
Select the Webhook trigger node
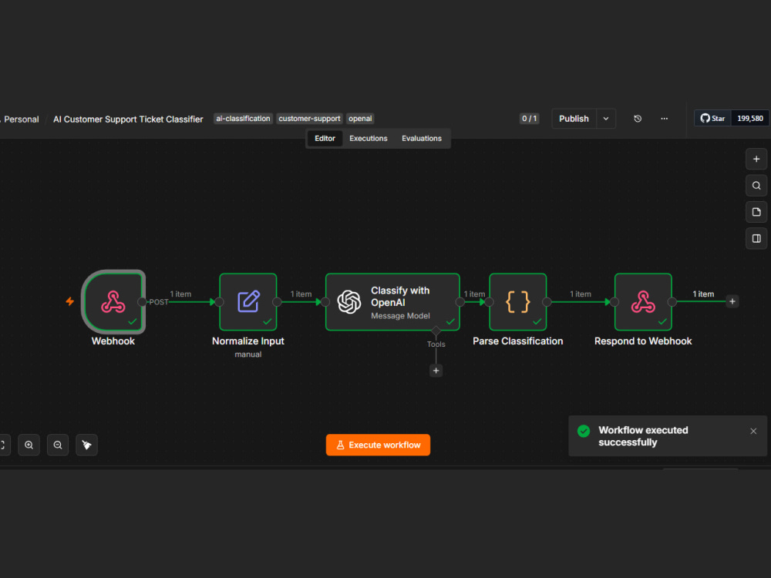coord(113,302)
